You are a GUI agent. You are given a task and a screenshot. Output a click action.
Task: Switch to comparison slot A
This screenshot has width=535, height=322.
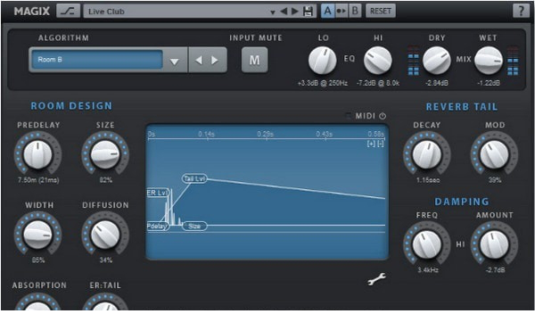[327, 11]
